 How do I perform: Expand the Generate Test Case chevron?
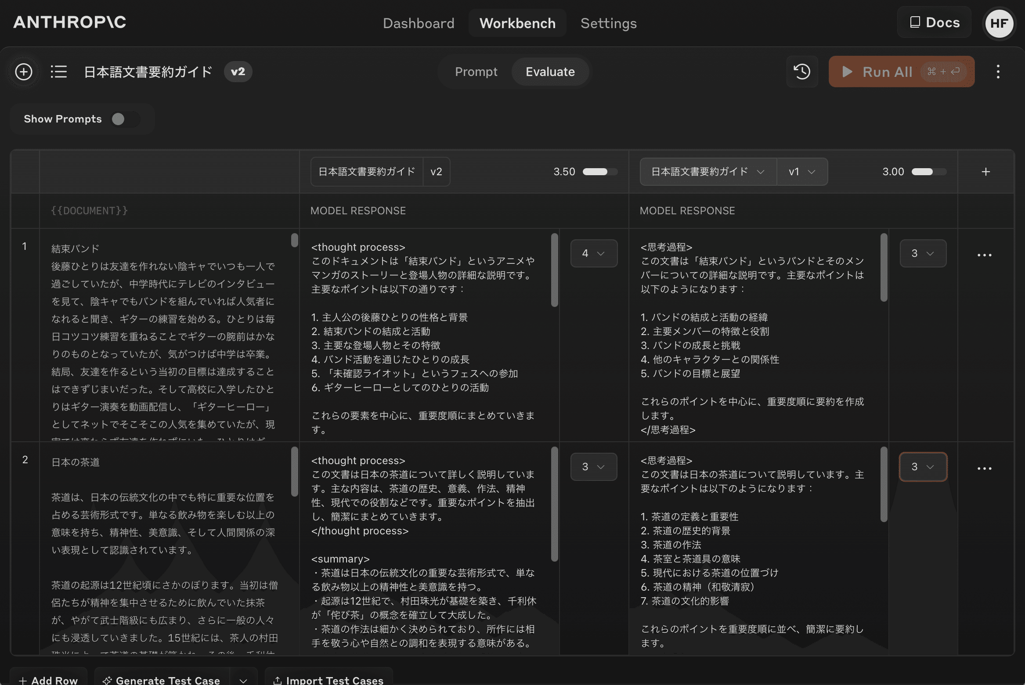243,679
